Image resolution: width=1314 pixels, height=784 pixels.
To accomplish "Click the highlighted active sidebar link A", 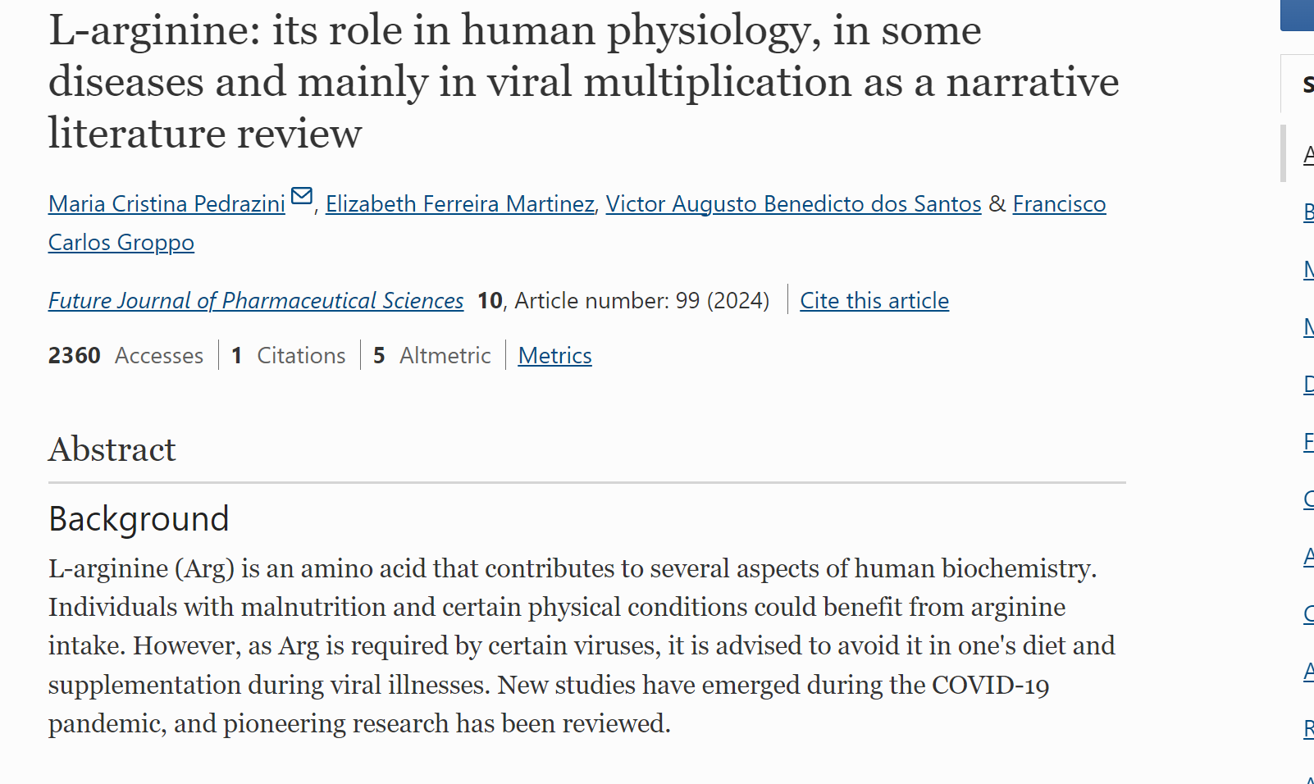I will [1309, 155].
